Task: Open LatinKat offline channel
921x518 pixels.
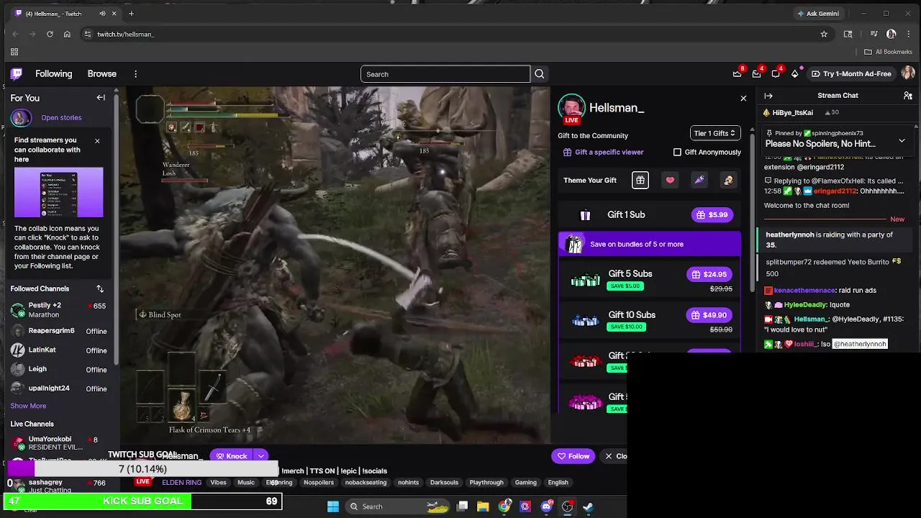Action: click(58, 350)
